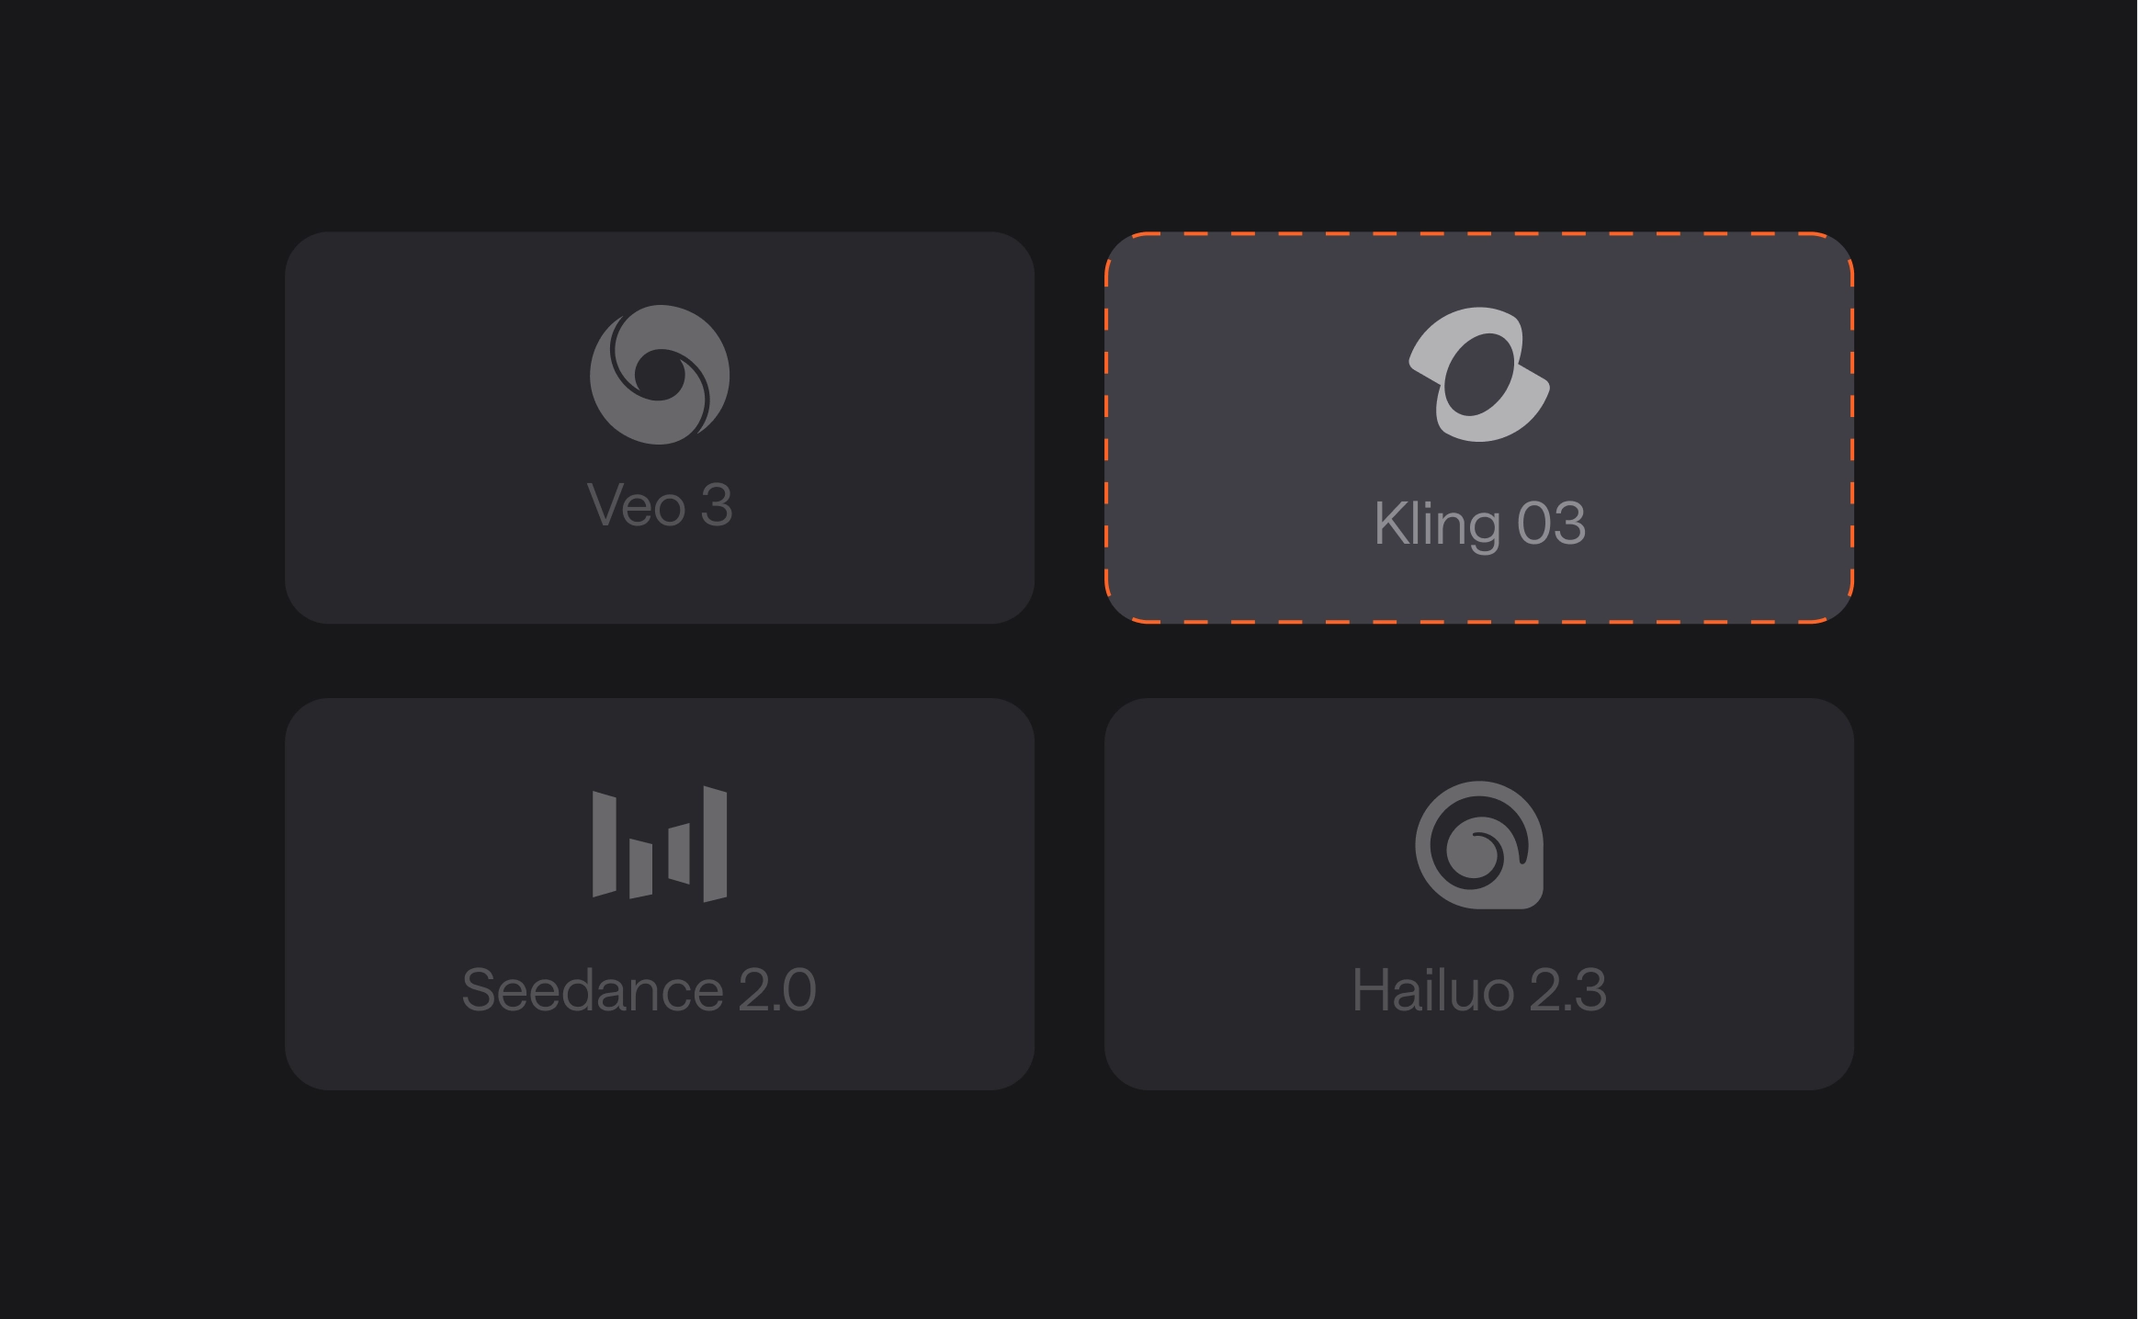Image resolution: width=2138 pixels, height=1319 pixels.
Task: Click the "Kling 03" text label
Action: pyautogui.click(x=1479, y=524)
